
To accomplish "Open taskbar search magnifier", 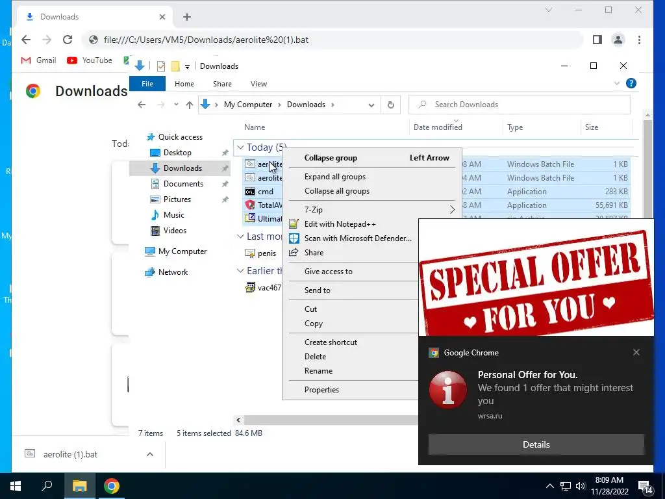I will pyautogui.click(x=47, y=486).
